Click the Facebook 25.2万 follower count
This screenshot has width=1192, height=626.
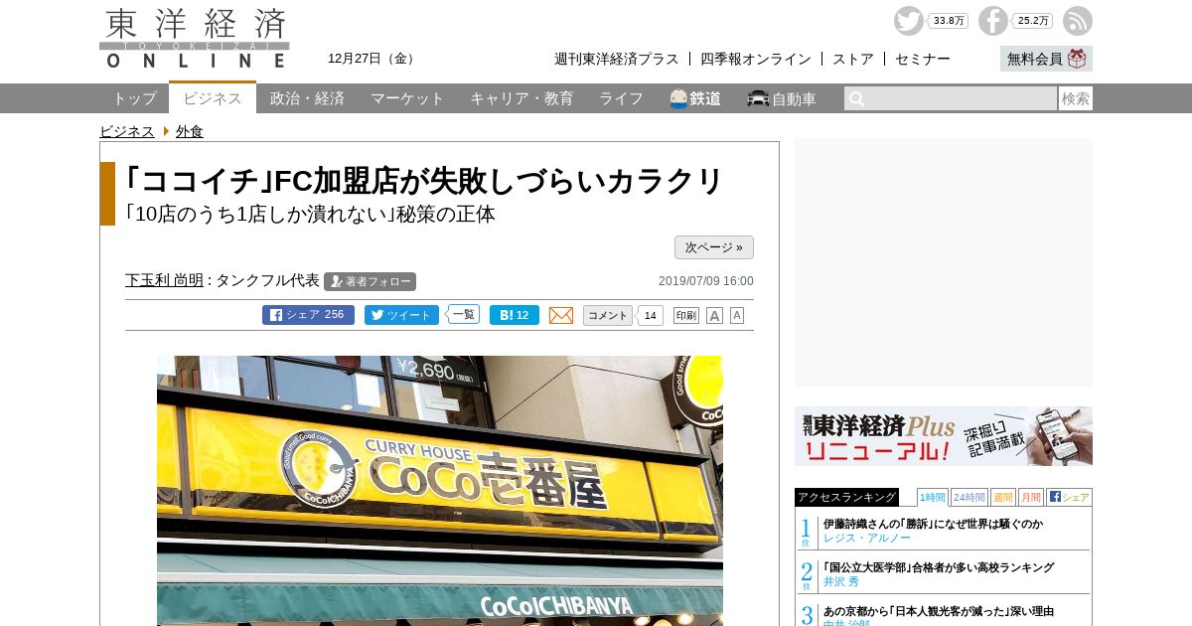[1033, 21]
